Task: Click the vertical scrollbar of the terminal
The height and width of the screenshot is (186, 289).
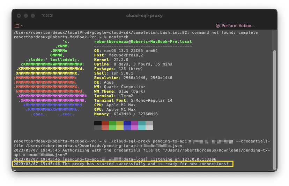Action: pyautogui.click(x=274, y=104)
